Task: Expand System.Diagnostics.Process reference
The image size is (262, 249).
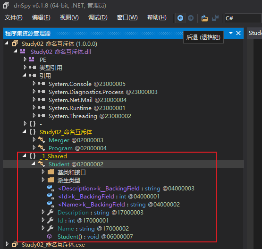Action: (x=34, y=91)
